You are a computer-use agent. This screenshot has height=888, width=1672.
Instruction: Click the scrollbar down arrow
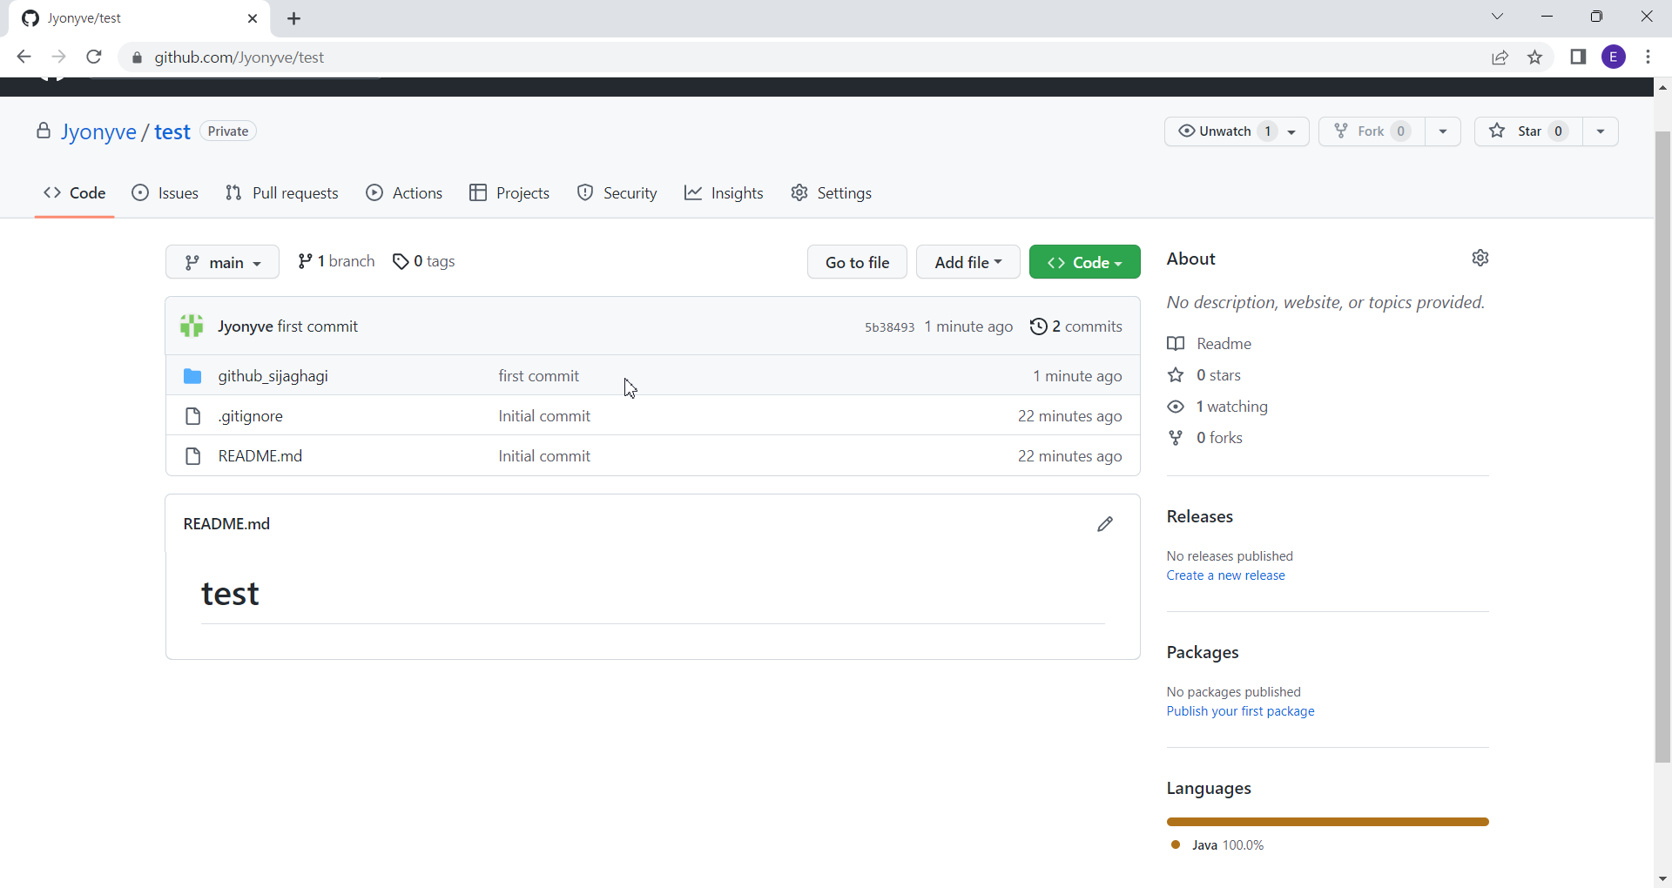click(x=1662, y=878)
